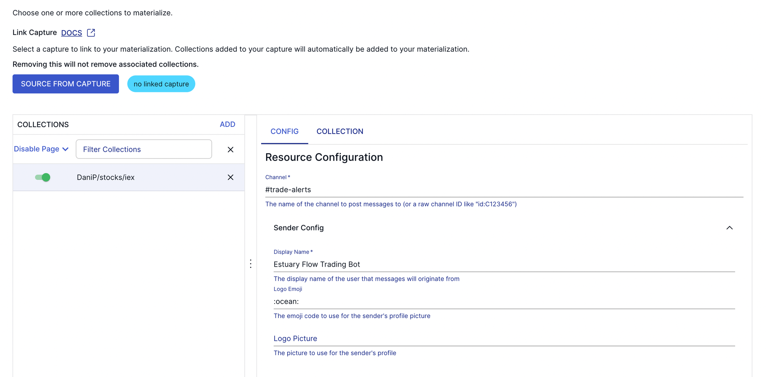This screenshot has width=767, height=377.
Task: Select the CONFIG tab
Action: coord(284,131)
